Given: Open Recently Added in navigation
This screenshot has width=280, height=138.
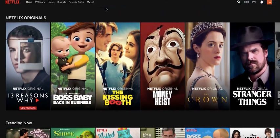Looking at the screenshot, I should (x=76, y=2).
